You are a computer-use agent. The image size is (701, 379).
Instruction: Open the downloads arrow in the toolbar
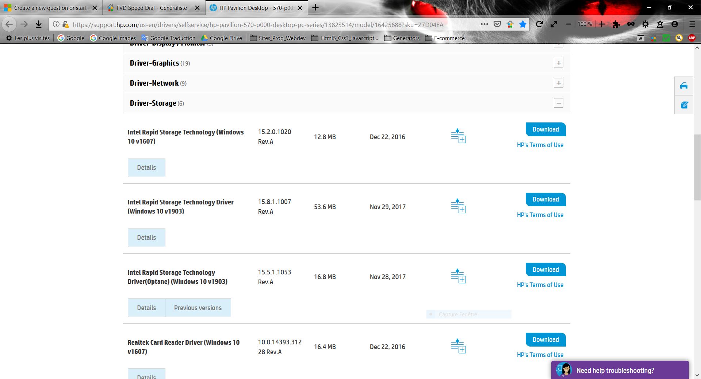click(38, 24)
